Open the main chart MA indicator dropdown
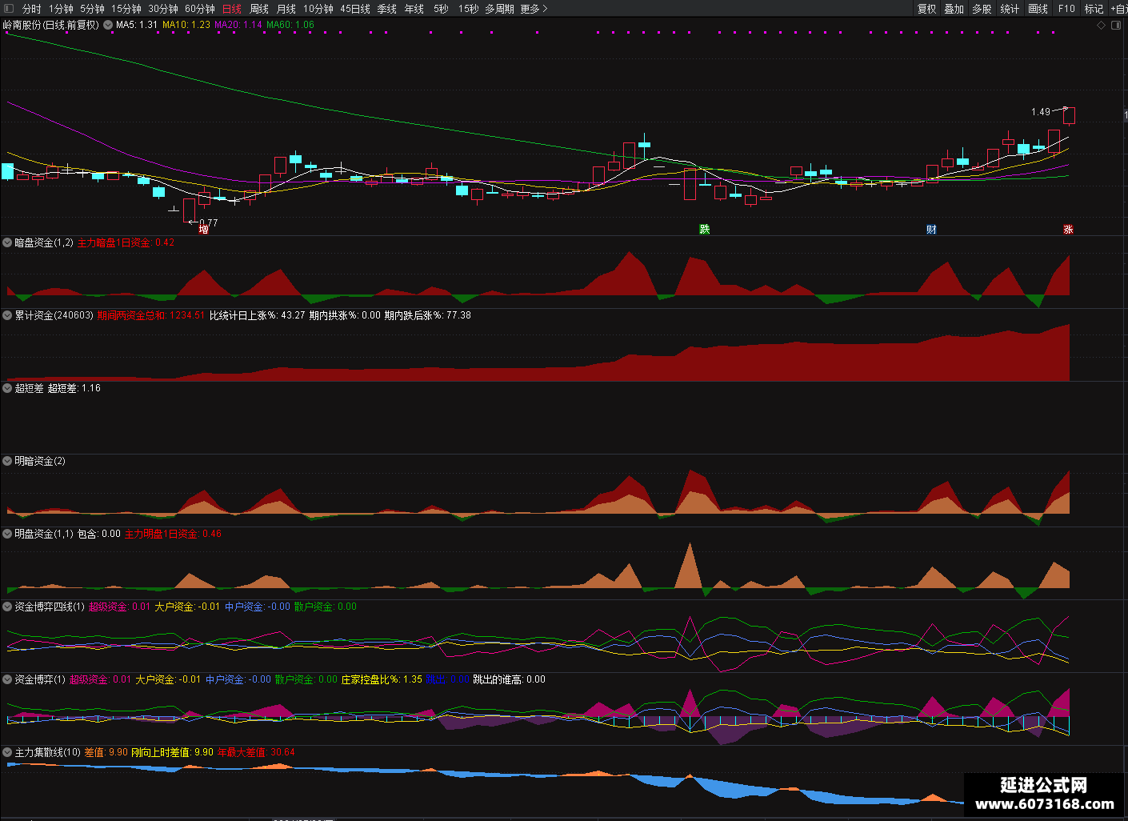The width and height of the screenshot is (1128, 821). 108,25
